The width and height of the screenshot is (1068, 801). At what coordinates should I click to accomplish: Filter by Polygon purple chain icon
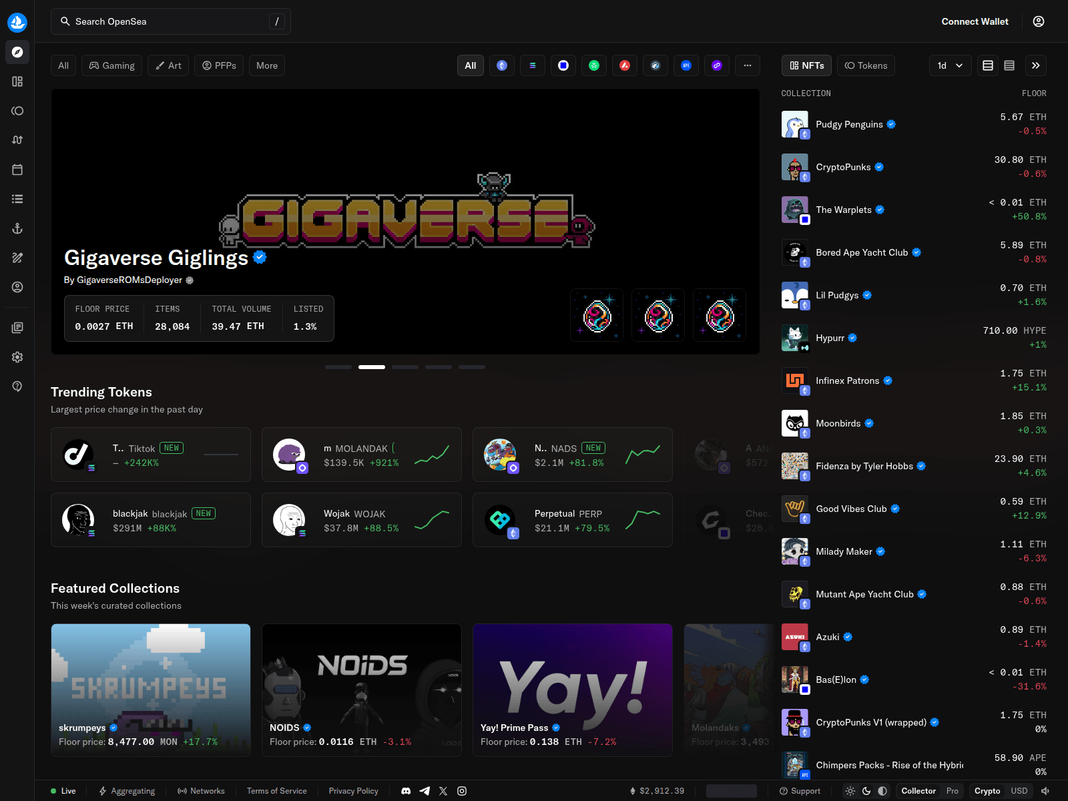pos(717,65)
